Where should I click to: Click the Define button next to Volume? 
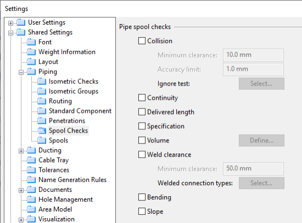261,140
